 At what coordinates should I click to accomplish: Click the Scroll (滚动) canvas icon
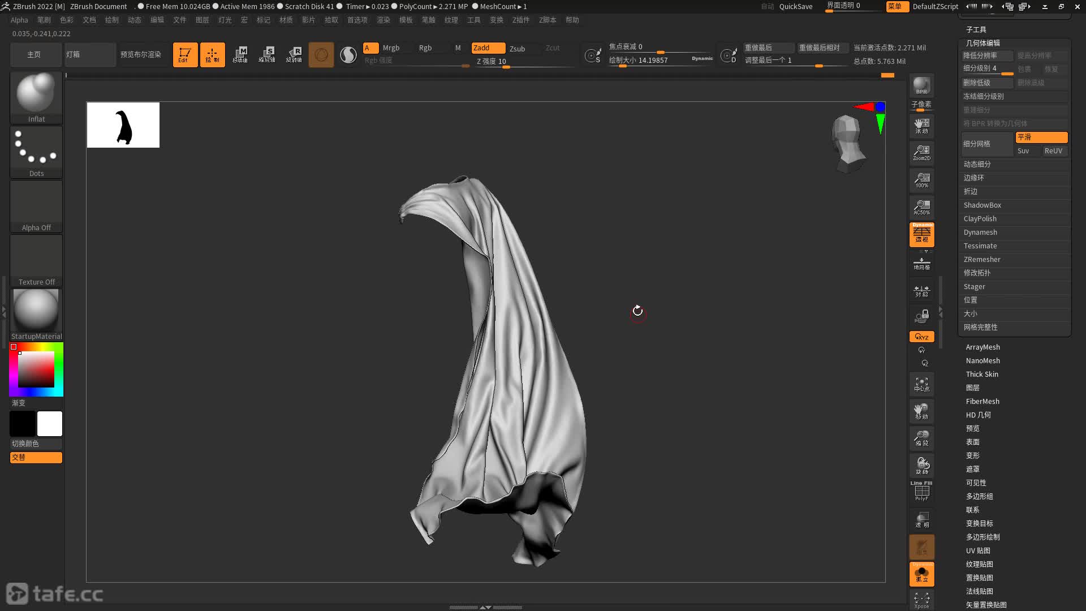pyautogui.click(x=921, y=126)
